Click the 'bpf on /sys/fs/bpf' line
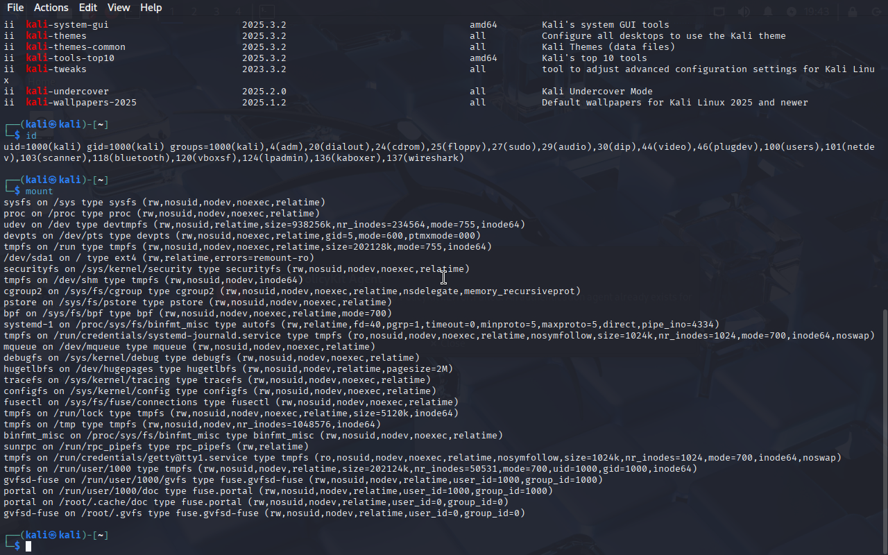The image size is (888, 555). (198, 313)
